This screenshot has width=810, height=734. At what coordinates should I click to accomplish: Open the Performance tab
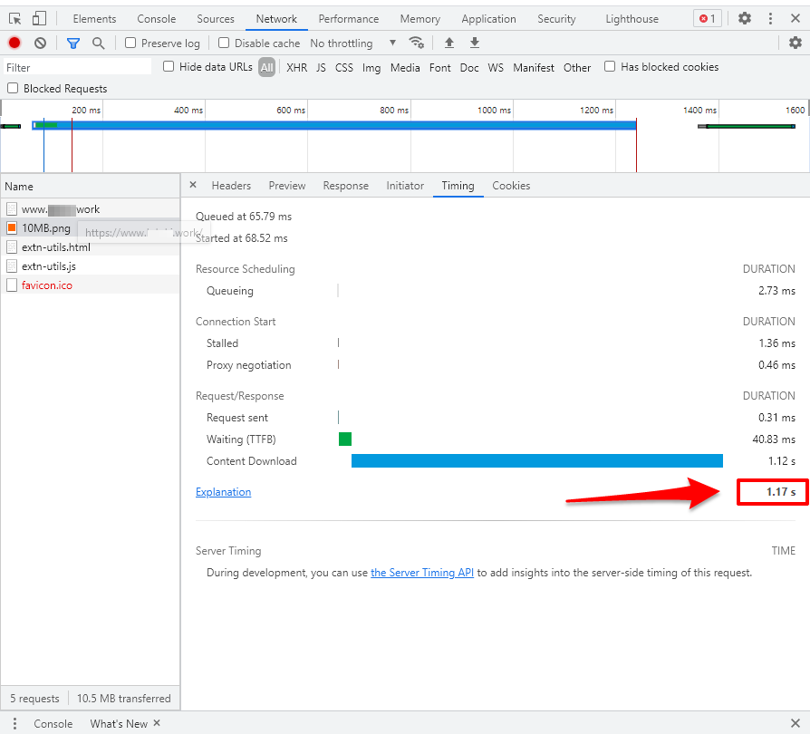pyautogui.click(x=349, y=19)
